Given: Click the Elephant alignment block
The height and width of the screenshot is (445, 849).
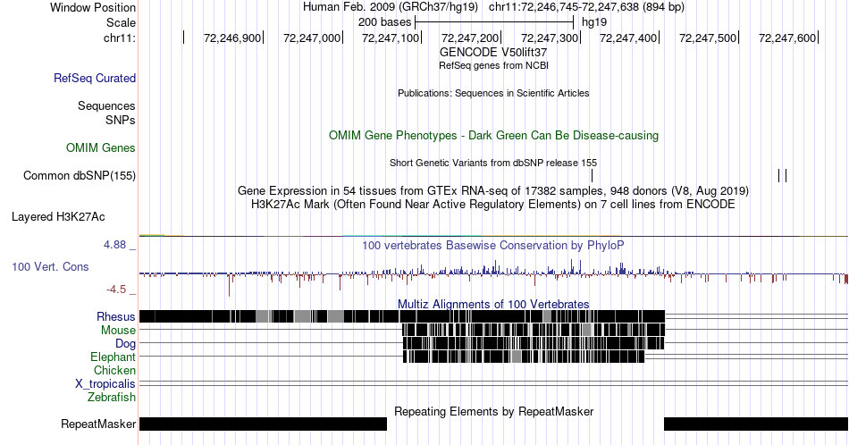Looking at the screenshot, I should (x=524, y=357).
